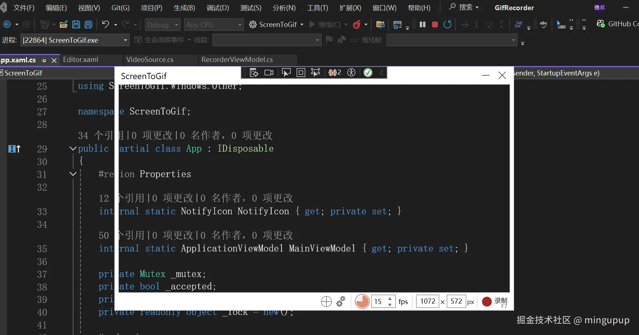Click green Hot Reload checkmark status
639x335 pixels.
point(368,73)
